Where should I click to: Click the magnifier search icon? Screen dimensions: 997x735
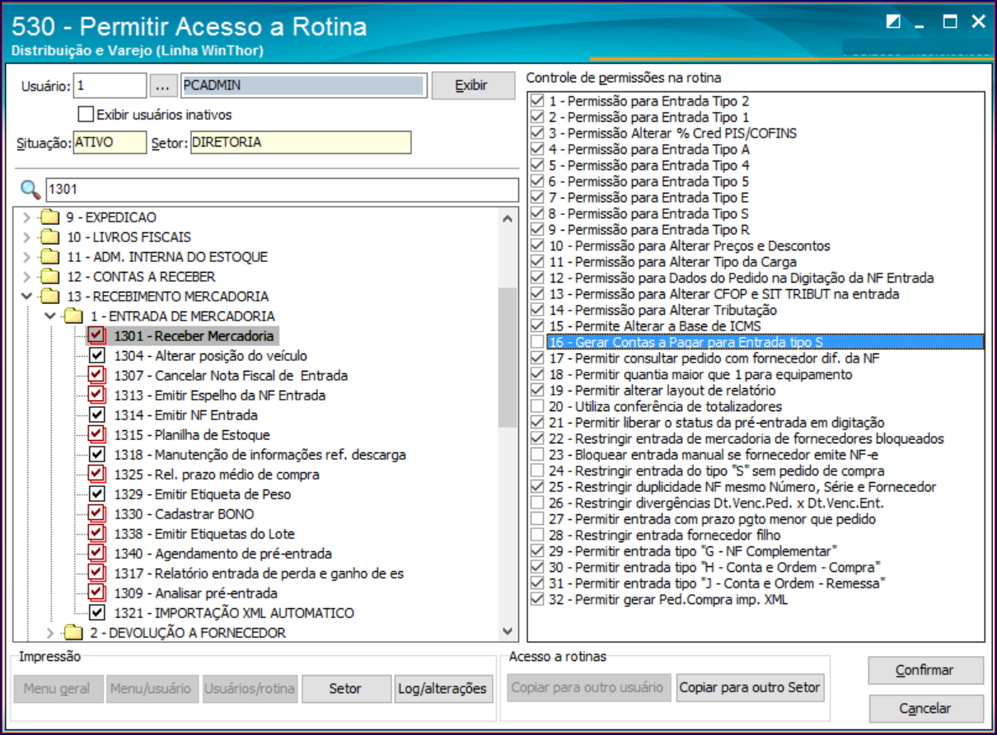[x=30, y=190]
